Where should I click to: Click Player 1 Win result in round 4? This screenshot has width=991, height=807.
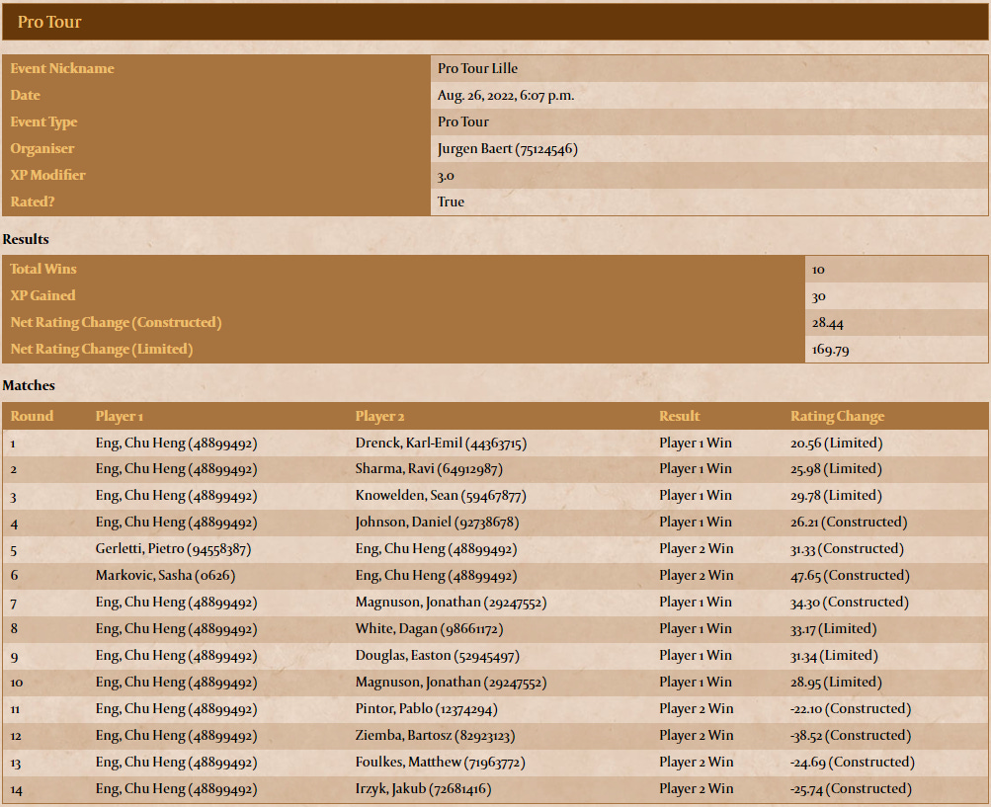[x=696, y=522]
